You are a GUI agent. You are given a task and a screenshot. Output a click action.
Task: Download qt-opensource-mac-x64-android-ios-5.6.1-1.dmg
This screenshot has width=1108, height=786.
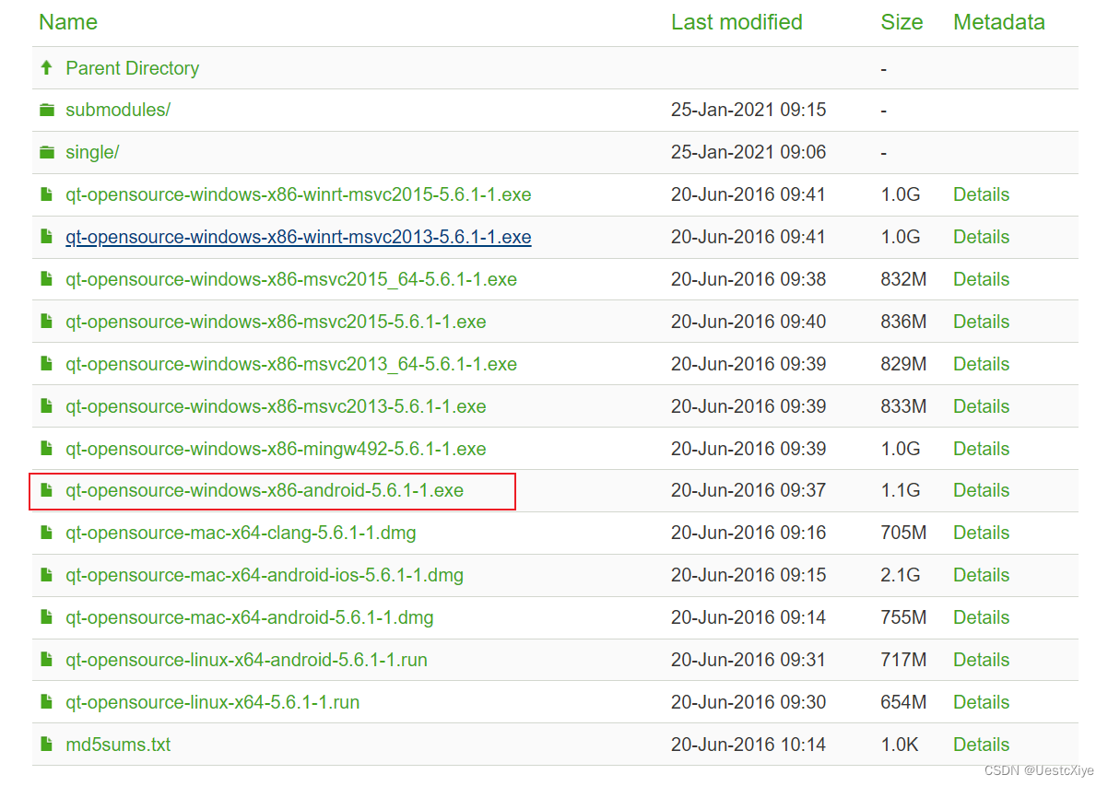(x=265, y=575)
